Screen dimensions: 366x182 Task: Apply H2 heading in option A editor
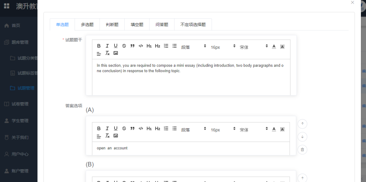tap(158, 129)
